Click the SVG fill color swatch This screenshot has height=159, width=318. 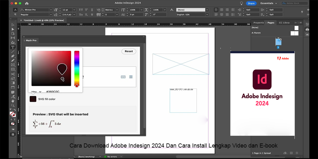pos(33,99)
